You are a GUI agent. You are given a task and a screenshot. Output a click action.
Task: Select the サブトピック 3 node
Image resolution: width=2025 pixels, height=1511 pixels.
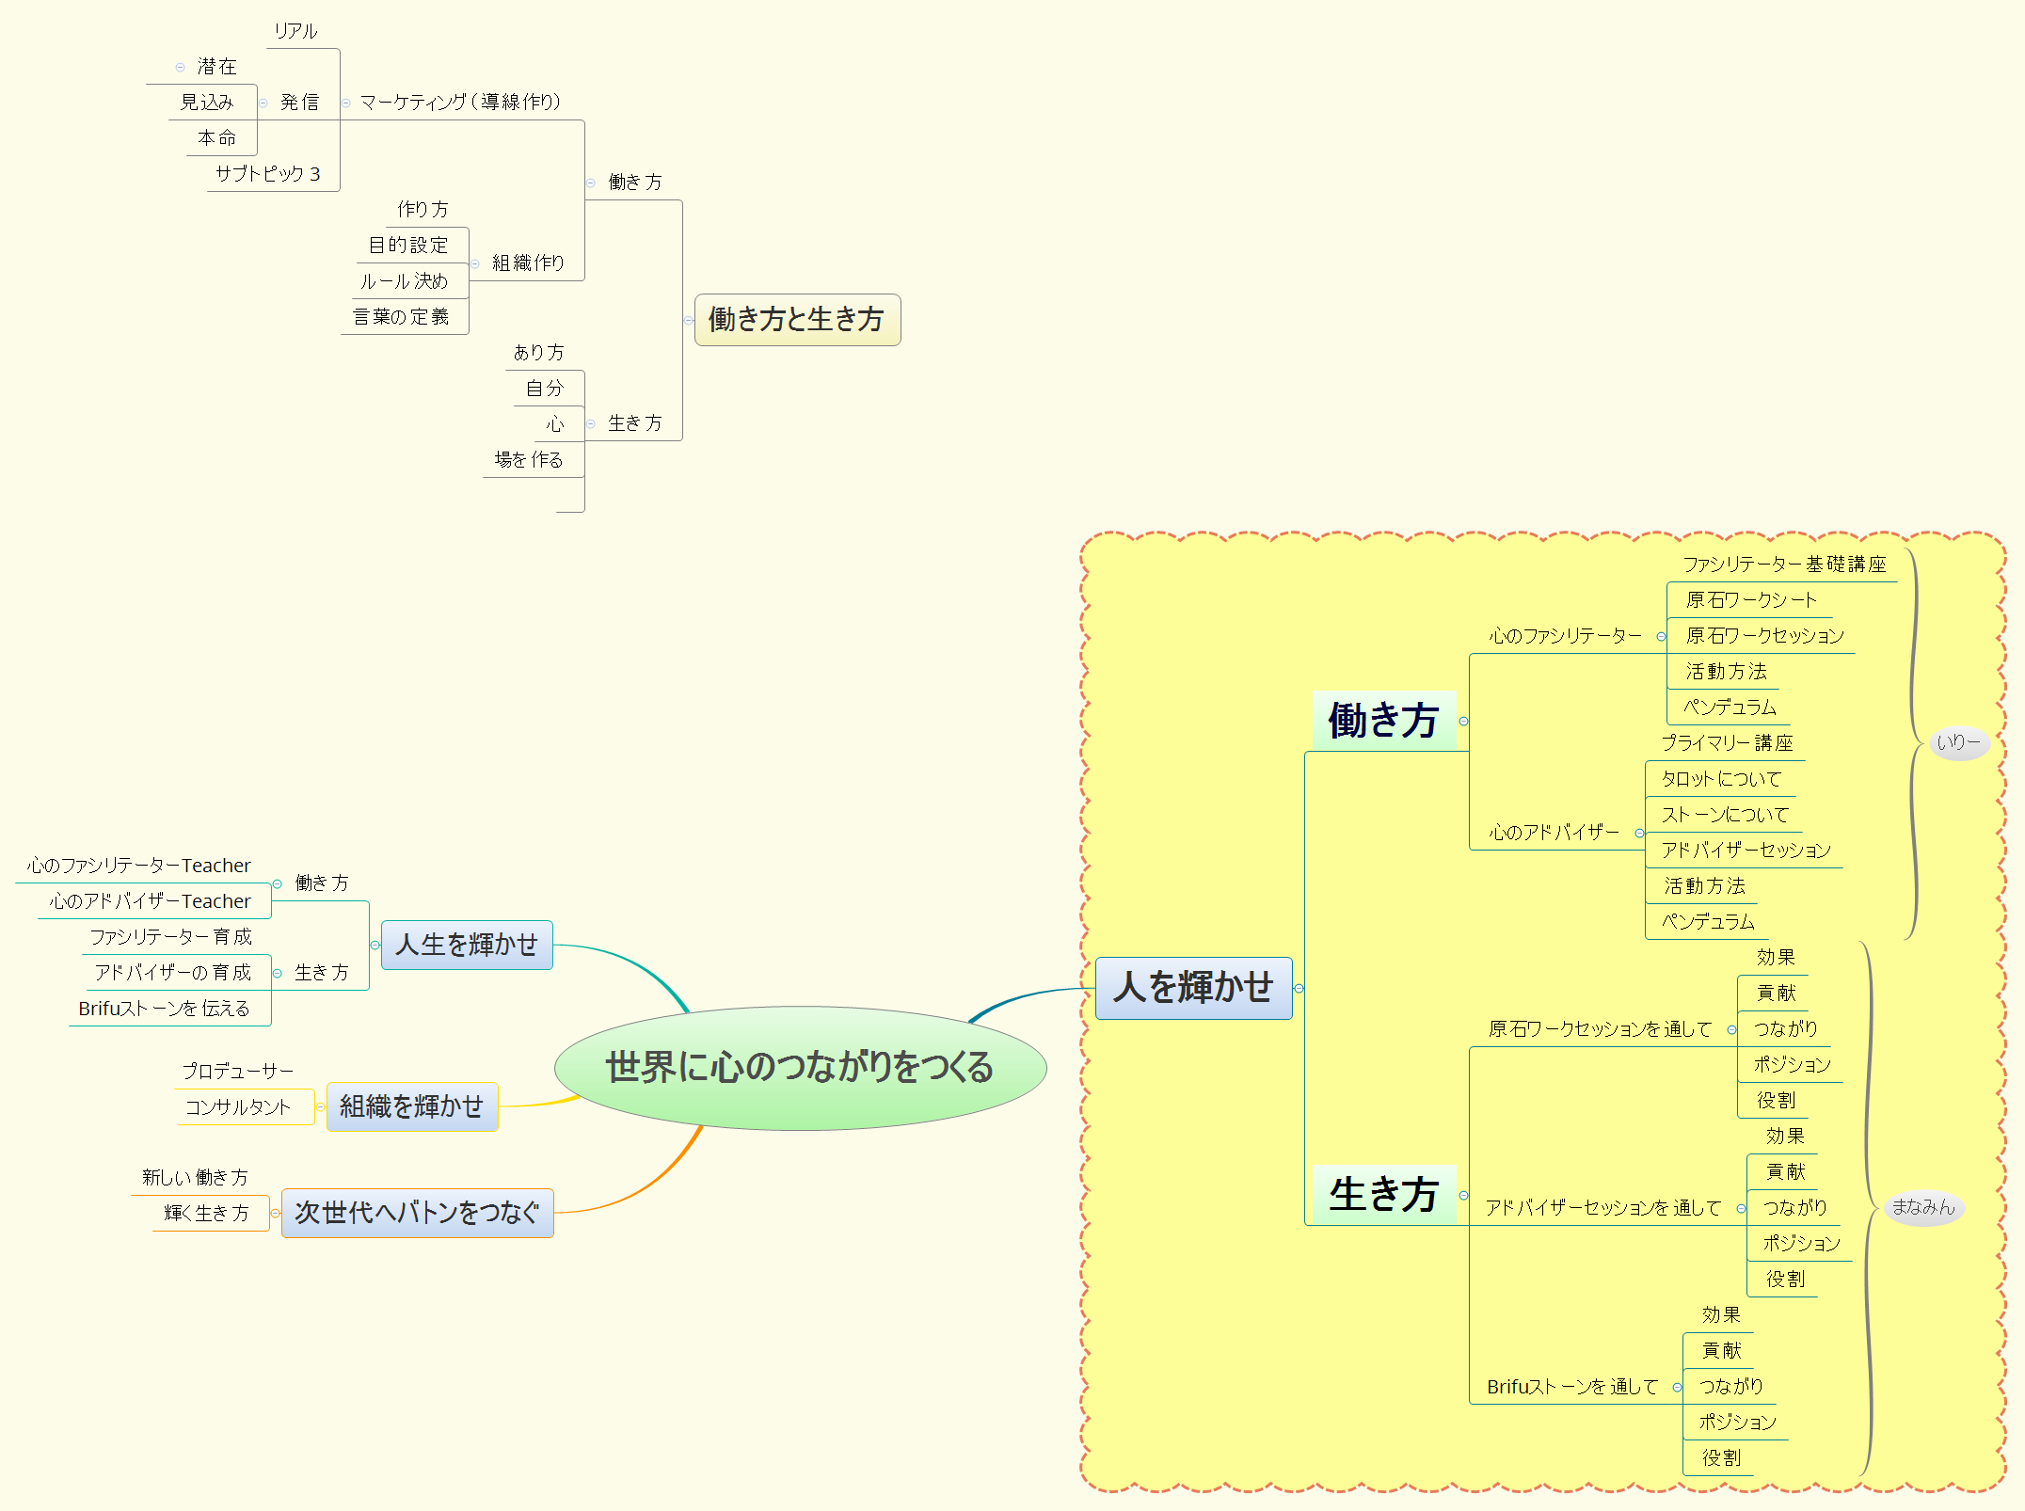coord(270,172)
